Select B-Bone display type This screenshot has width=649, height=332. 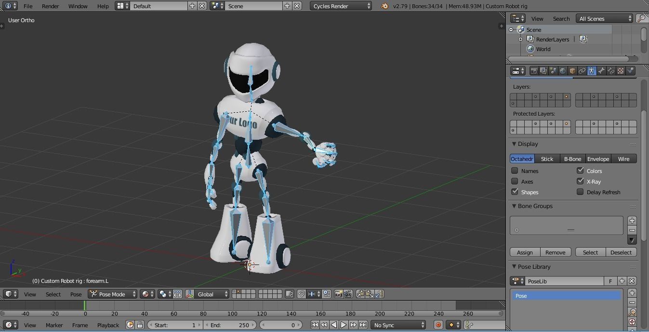(572, 159)
